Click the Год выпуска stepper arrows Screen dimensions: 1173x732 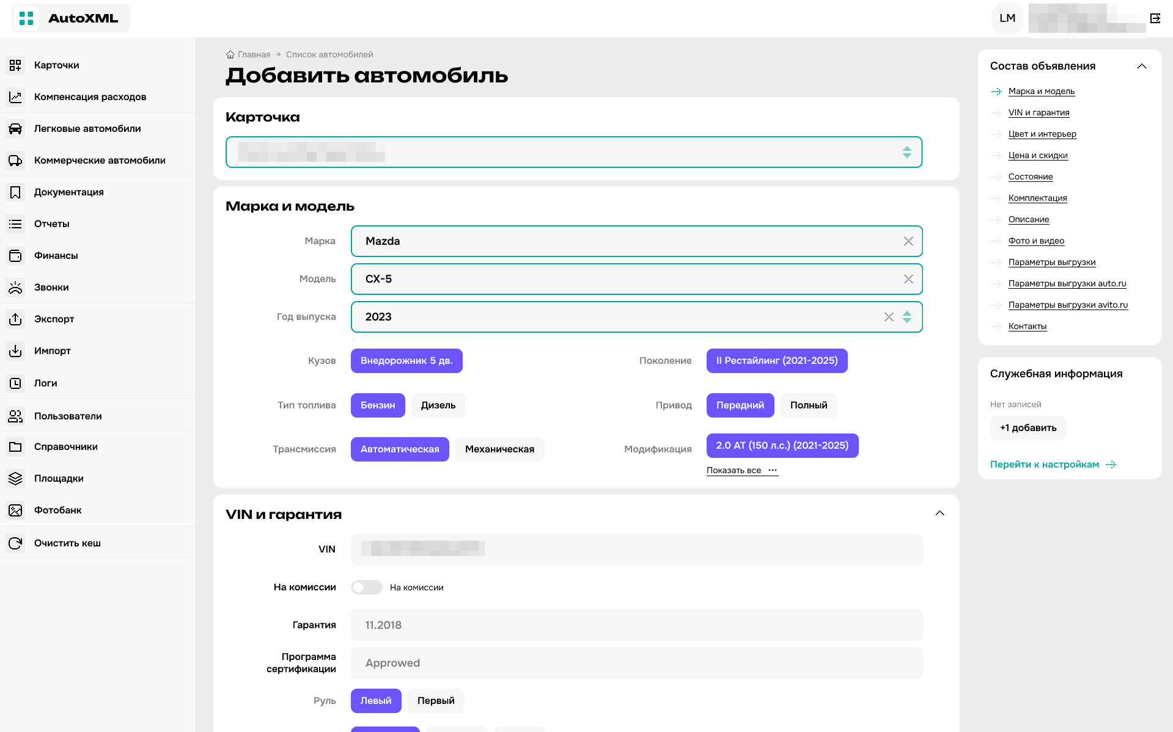click(x=906, y=317)
